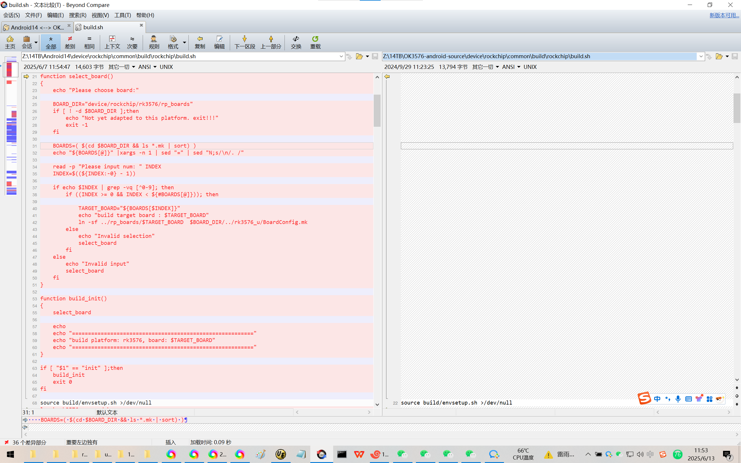Open the 搜索(R) menu
The height and width of the screenshot is (463, 741).
pyautogui.click(x=78, y=15)
